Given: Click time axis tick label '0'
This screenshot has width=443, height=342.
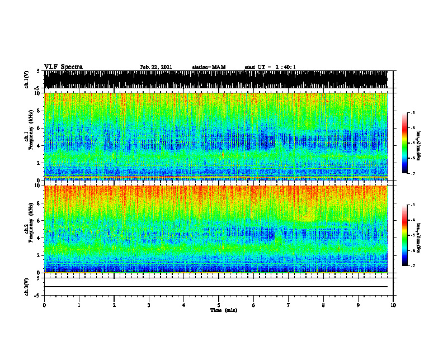Looking at the screenshot, I should tap(44, 305).
